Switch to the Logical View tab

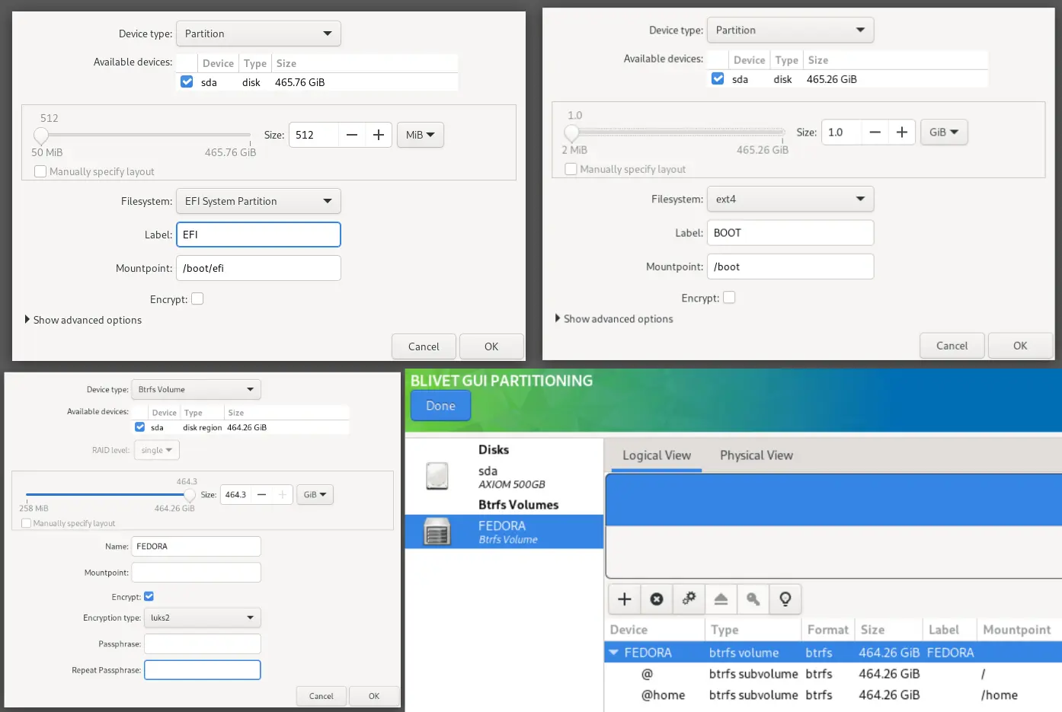[657, 455]
